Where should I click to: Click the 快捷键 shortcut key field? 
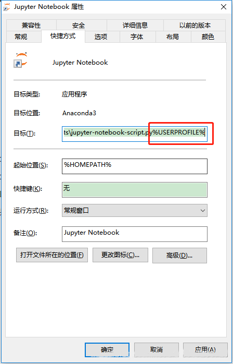point(135,190)
